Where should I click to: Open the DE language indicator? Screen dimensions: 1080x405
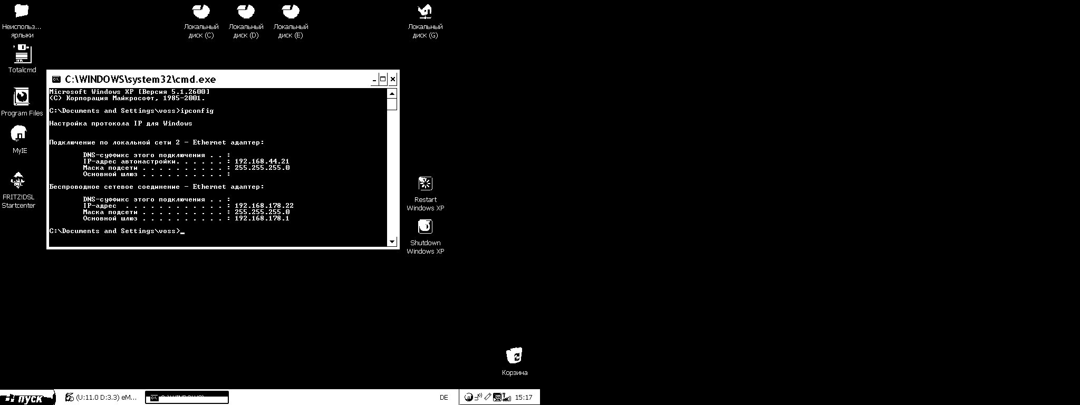pyautogui.click(x=444, y=398)
